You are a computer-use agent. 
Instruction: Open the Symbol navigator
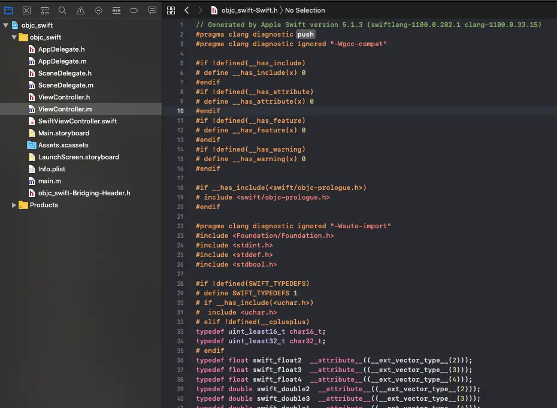(44, 10)
